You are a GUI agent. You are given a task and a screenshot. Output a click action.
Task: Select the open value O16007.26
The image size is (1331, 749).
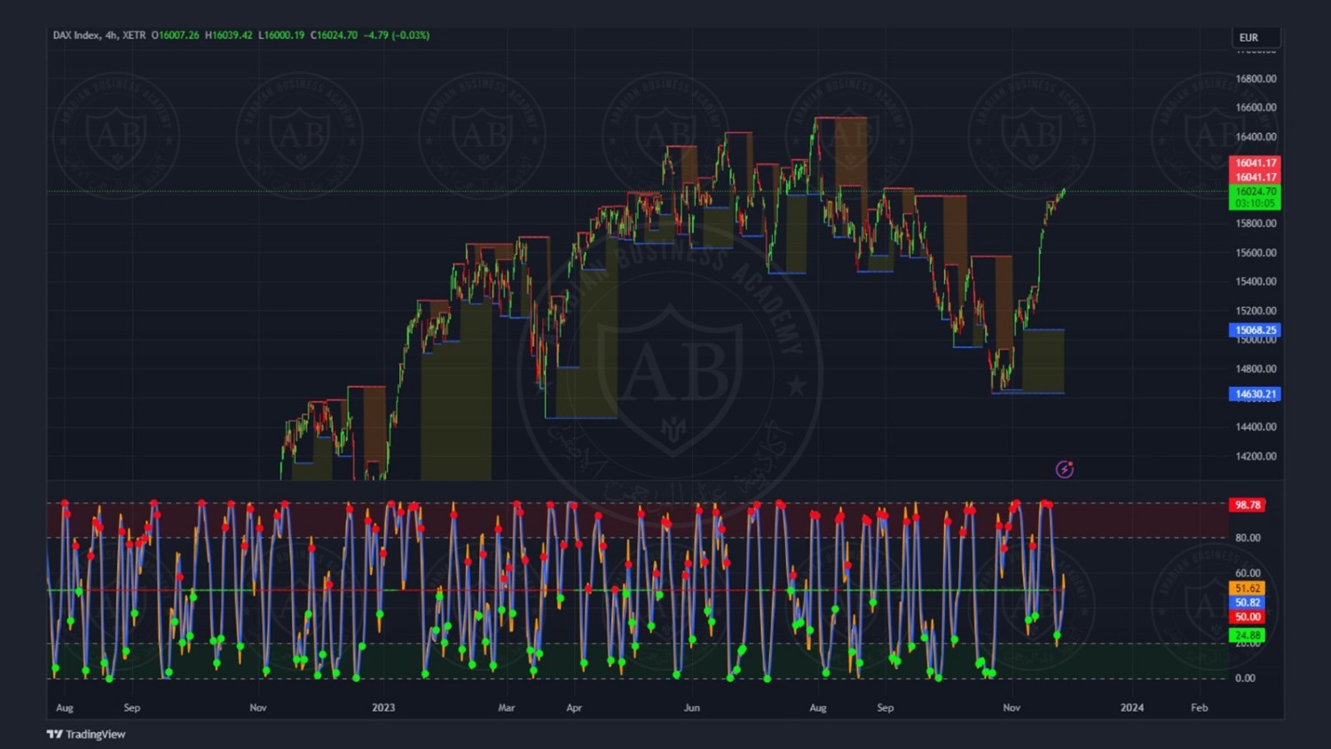pyautogui.click(x=176, y=35)
